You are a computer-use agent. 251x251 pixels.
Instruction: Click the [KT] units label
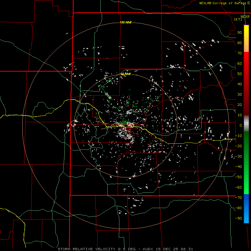(x=238, y=19)
